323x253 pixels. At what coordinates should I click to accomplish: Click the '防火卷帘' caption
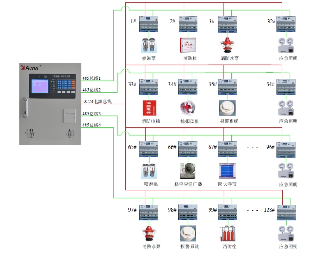click(x=227, y=184)
